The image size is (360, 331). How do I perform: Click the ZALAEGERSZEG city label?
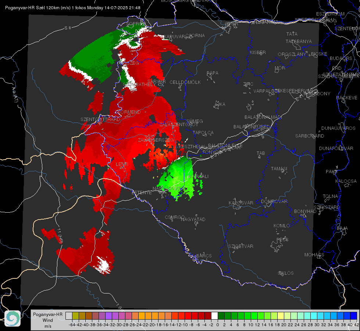pos(156,140)
